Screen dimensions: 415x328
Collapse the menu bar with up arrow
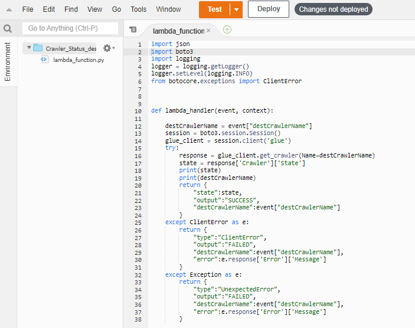coord(9,9)
